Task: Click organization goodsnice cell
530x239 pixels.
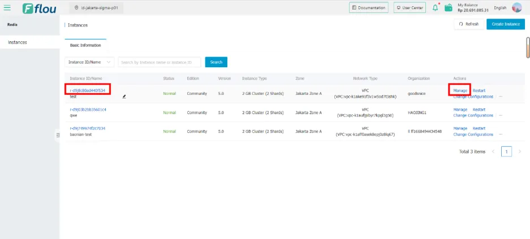Action: coord(417,93)
